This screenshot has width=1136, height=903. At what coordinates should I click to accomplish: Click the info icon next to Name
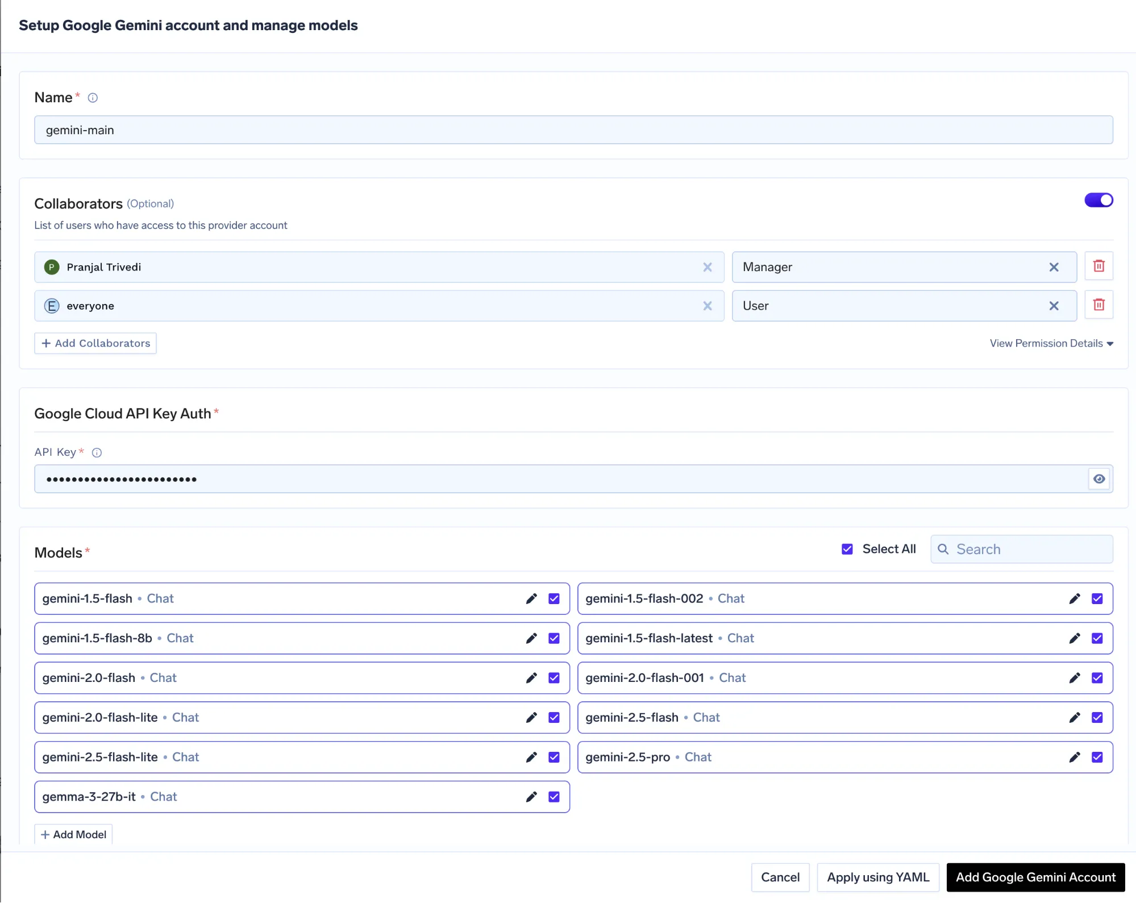[x=93, y=98]
